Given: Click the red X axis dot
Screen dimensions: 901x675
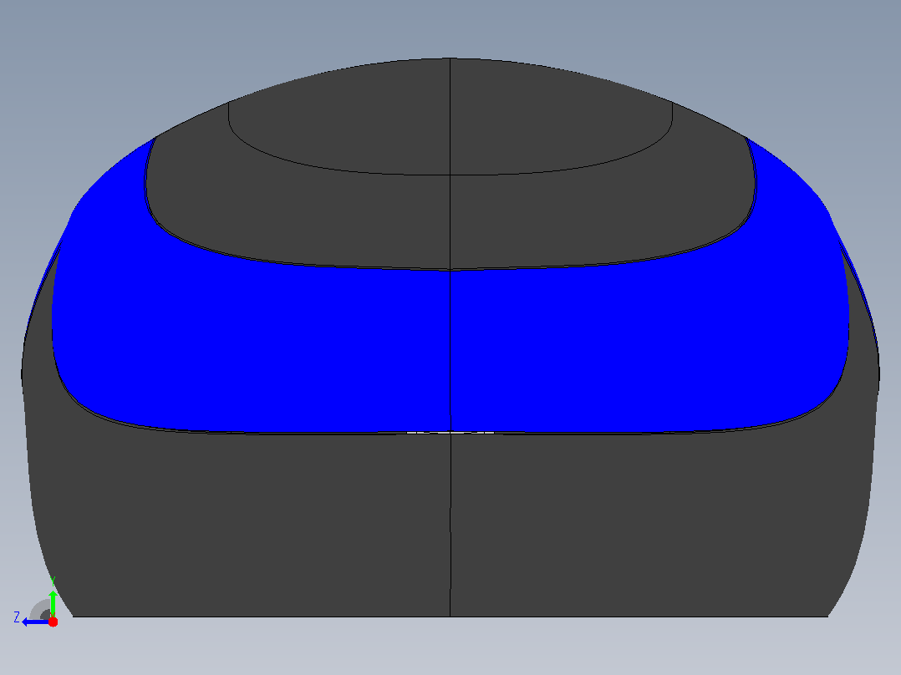Looking at the screenshot, I should click(x=53, y=622).
